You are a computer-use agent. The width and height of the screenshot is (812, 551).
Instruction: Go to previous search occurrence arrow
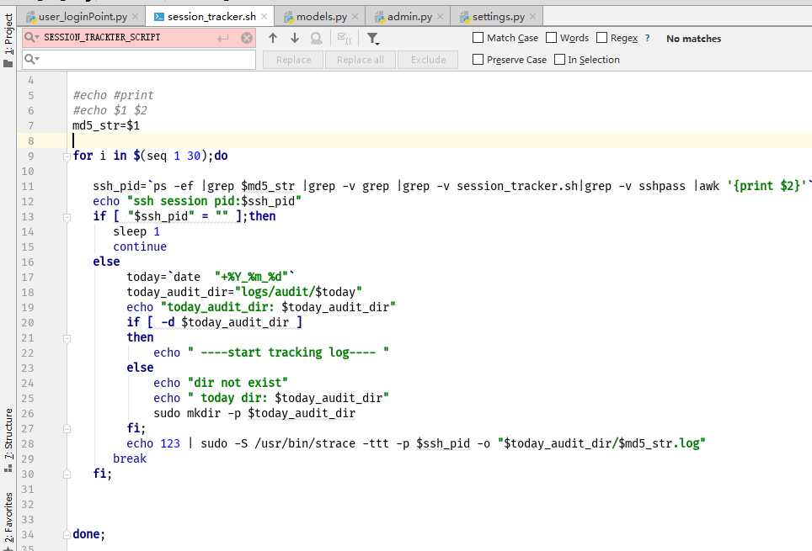tap(273, 38)
